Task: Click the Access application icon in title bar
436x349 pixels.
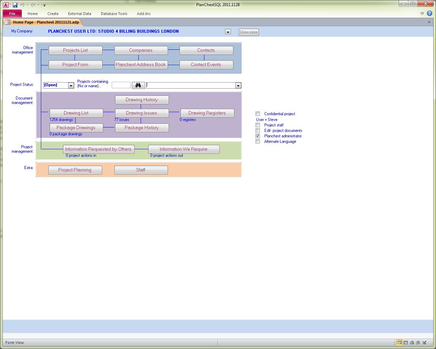Action: pos(6,5)
